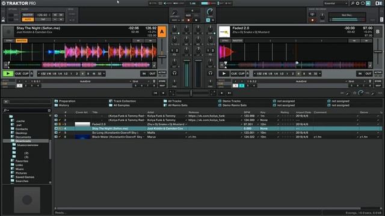Image resolution: width=385 pixels, height=216 pixels.
Task: Toggle headphone cue for channel B
Action: click(x=210, y=73)
